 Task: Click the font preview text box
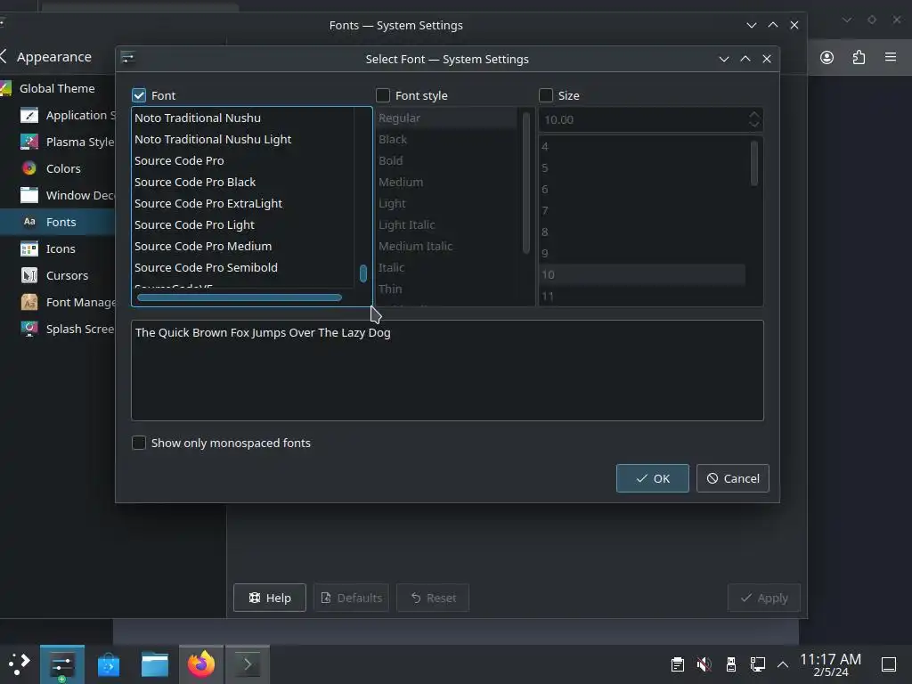click(x=447, y=370)
